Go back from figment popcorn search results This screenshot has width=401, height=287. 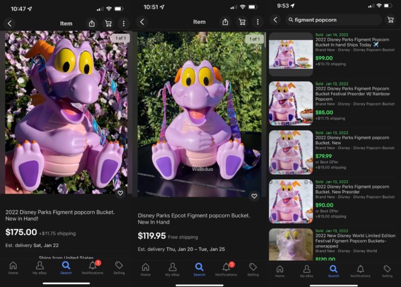[x=275, y=19]
